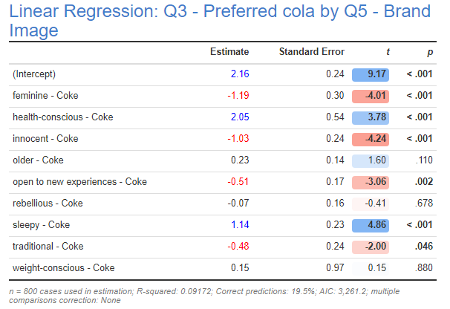Click the red -4.24 t-statistic cell
Screen dimensions: 450x309
coord(376,139)
